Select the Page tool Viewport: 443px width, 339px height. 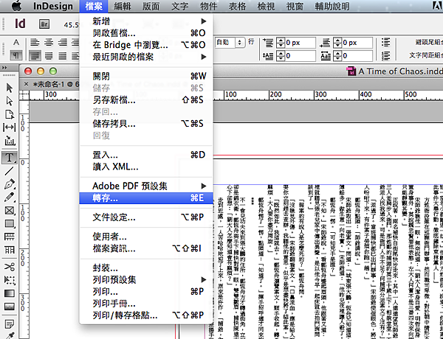click(10, 114)
